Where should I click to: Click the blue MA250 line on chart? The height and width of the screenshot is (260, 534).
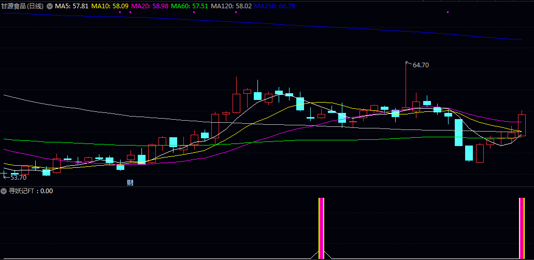point(262,23)
